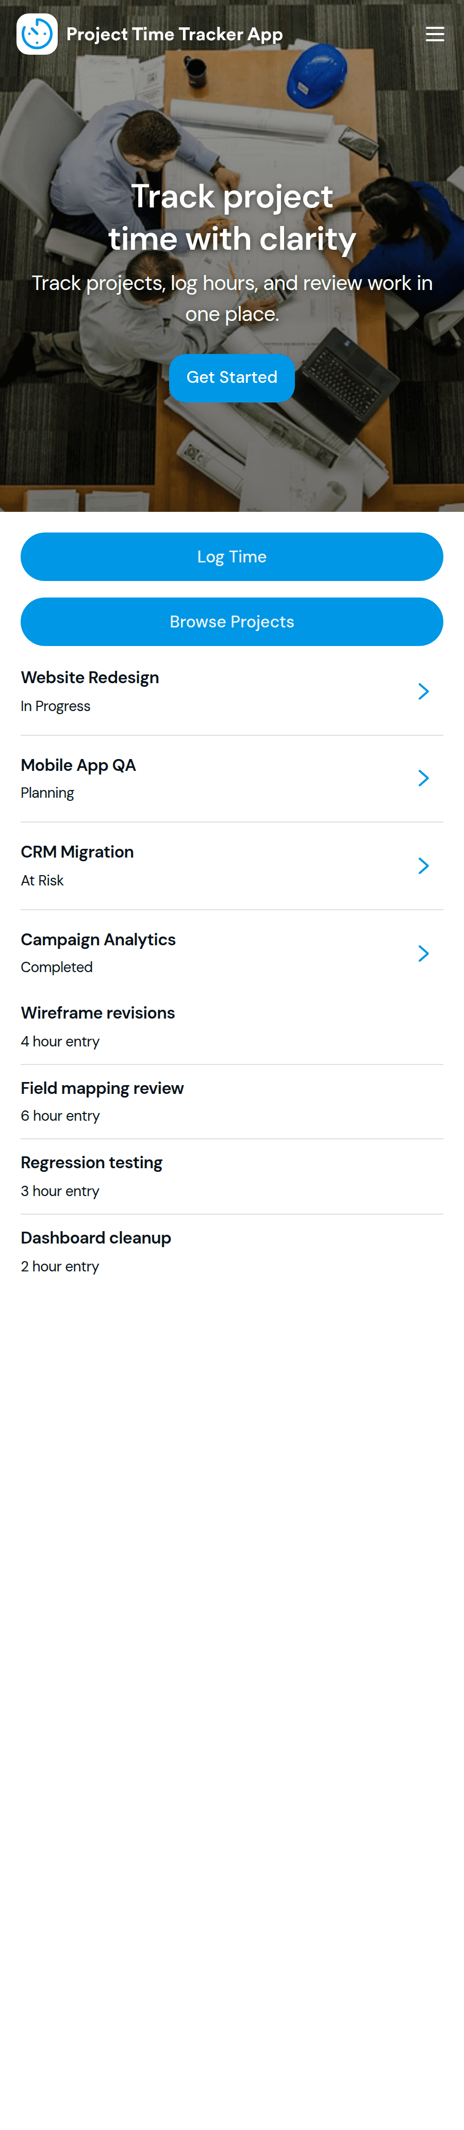Expand Website Redesign chevron arrow

click(x=424, y=691)
